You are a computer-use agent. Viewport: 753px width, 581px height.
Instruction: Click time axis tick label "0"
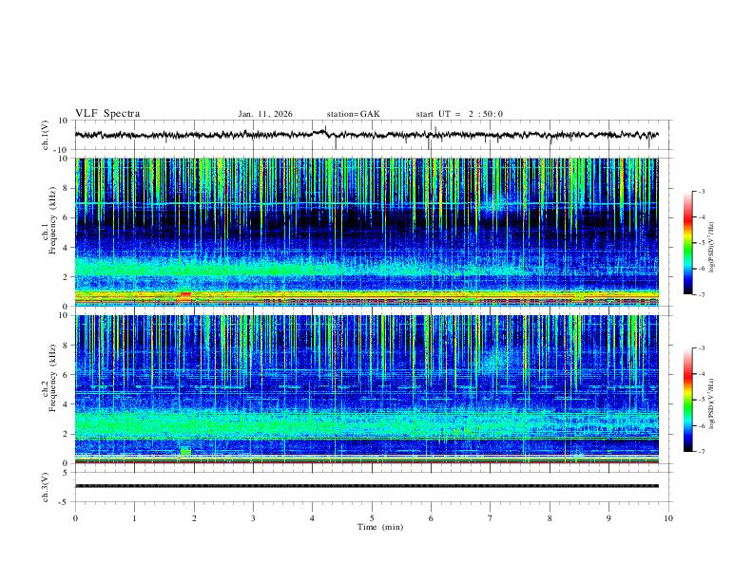pyautogui.click(x=75, y=518)
